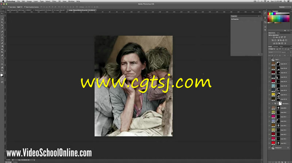The image size is (292, 163).
Task: Add a Vibrance adjustment
Action: pos(285,37)
